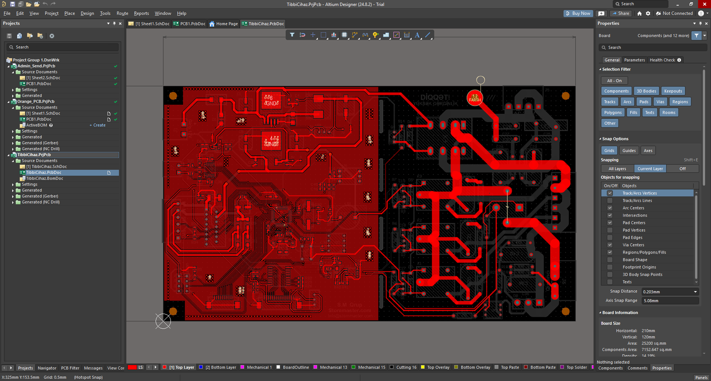Enable Board Shape snapping checkbox
The width and height of the screenshot is (711, 381).
coord(610,260)
